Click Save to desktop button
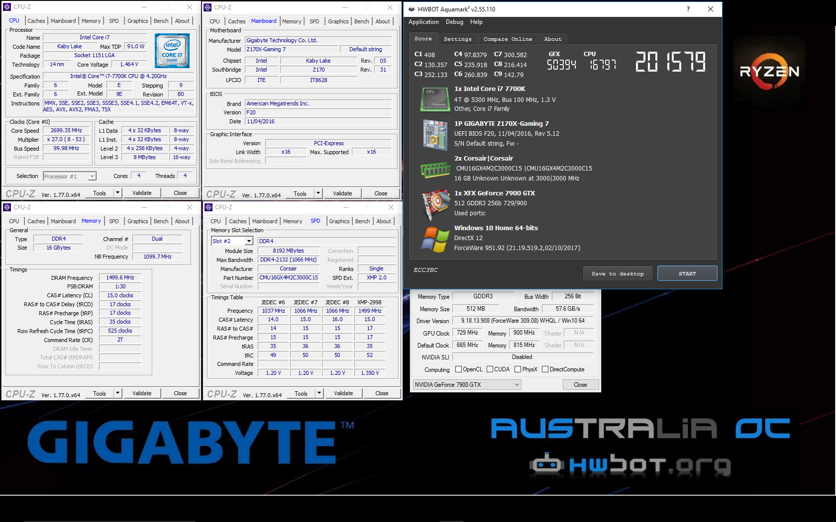Viewport: 836px width, 522px height. point(618,273)
